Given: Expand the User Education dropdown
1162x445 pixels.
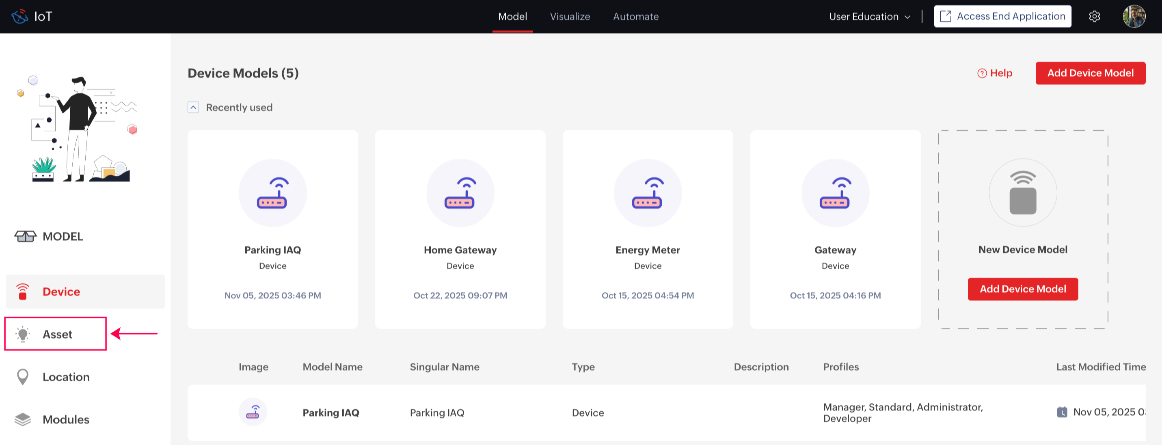Looking at the screenshot, I should (869, 17).
